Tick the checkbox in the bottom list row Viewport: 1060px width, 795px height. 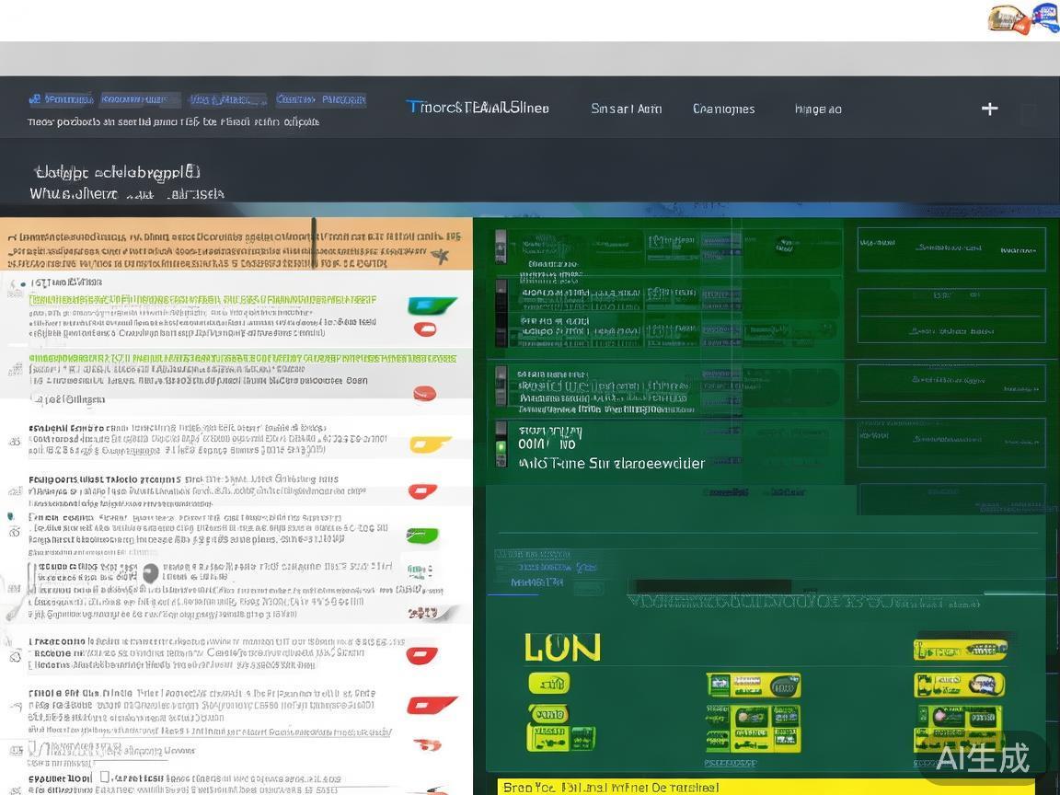(104, 778)
